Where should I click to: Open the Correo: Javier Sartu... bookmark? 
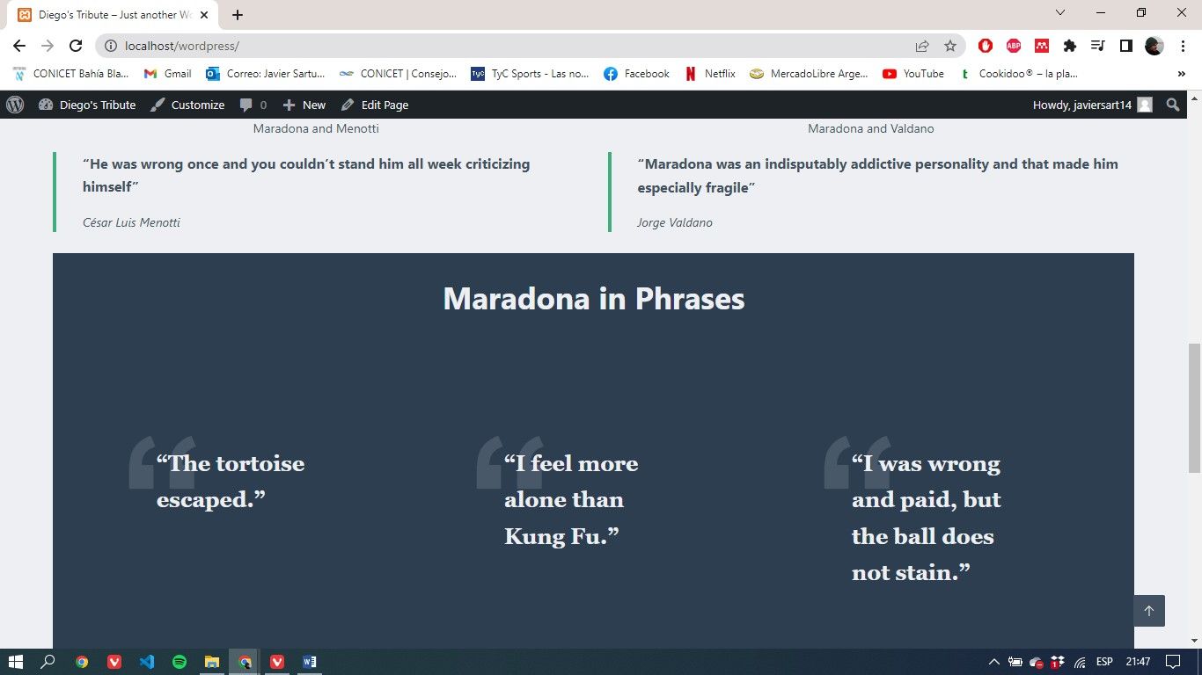[266, 74]
